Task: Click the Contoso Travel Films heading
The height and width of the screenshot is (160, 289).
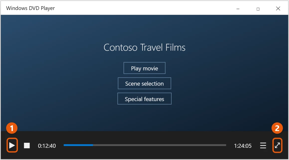Action: [x=145, y=47]
